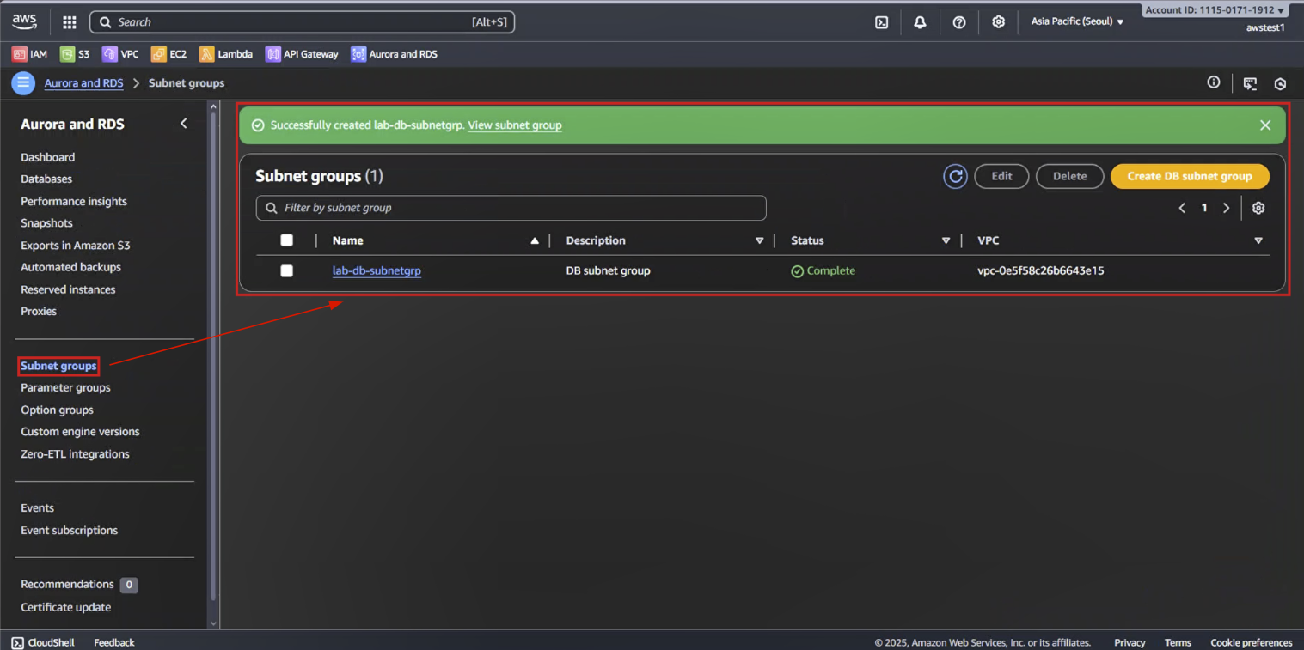The width and height of the screenshot is (1304, 650).
Task: Open Event subscriptions in the sidebar
Action: click(x=69, y=530)
